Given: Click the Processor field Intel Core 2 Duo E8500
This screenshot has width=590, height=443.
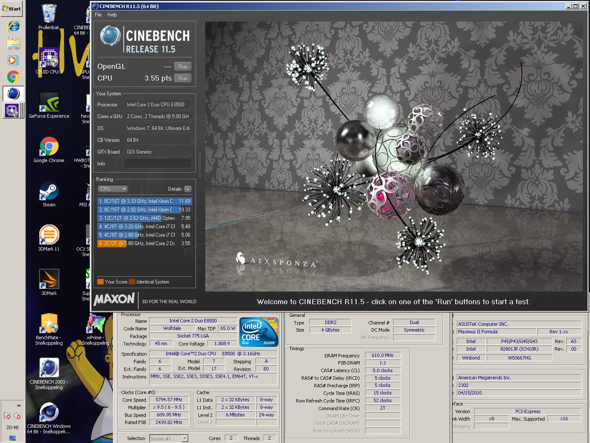Looking at the screenshot, I should click(158, 105).
